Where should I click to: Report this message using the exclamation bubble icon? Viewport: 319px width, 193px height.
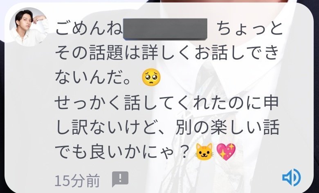(x=120, y=179)
